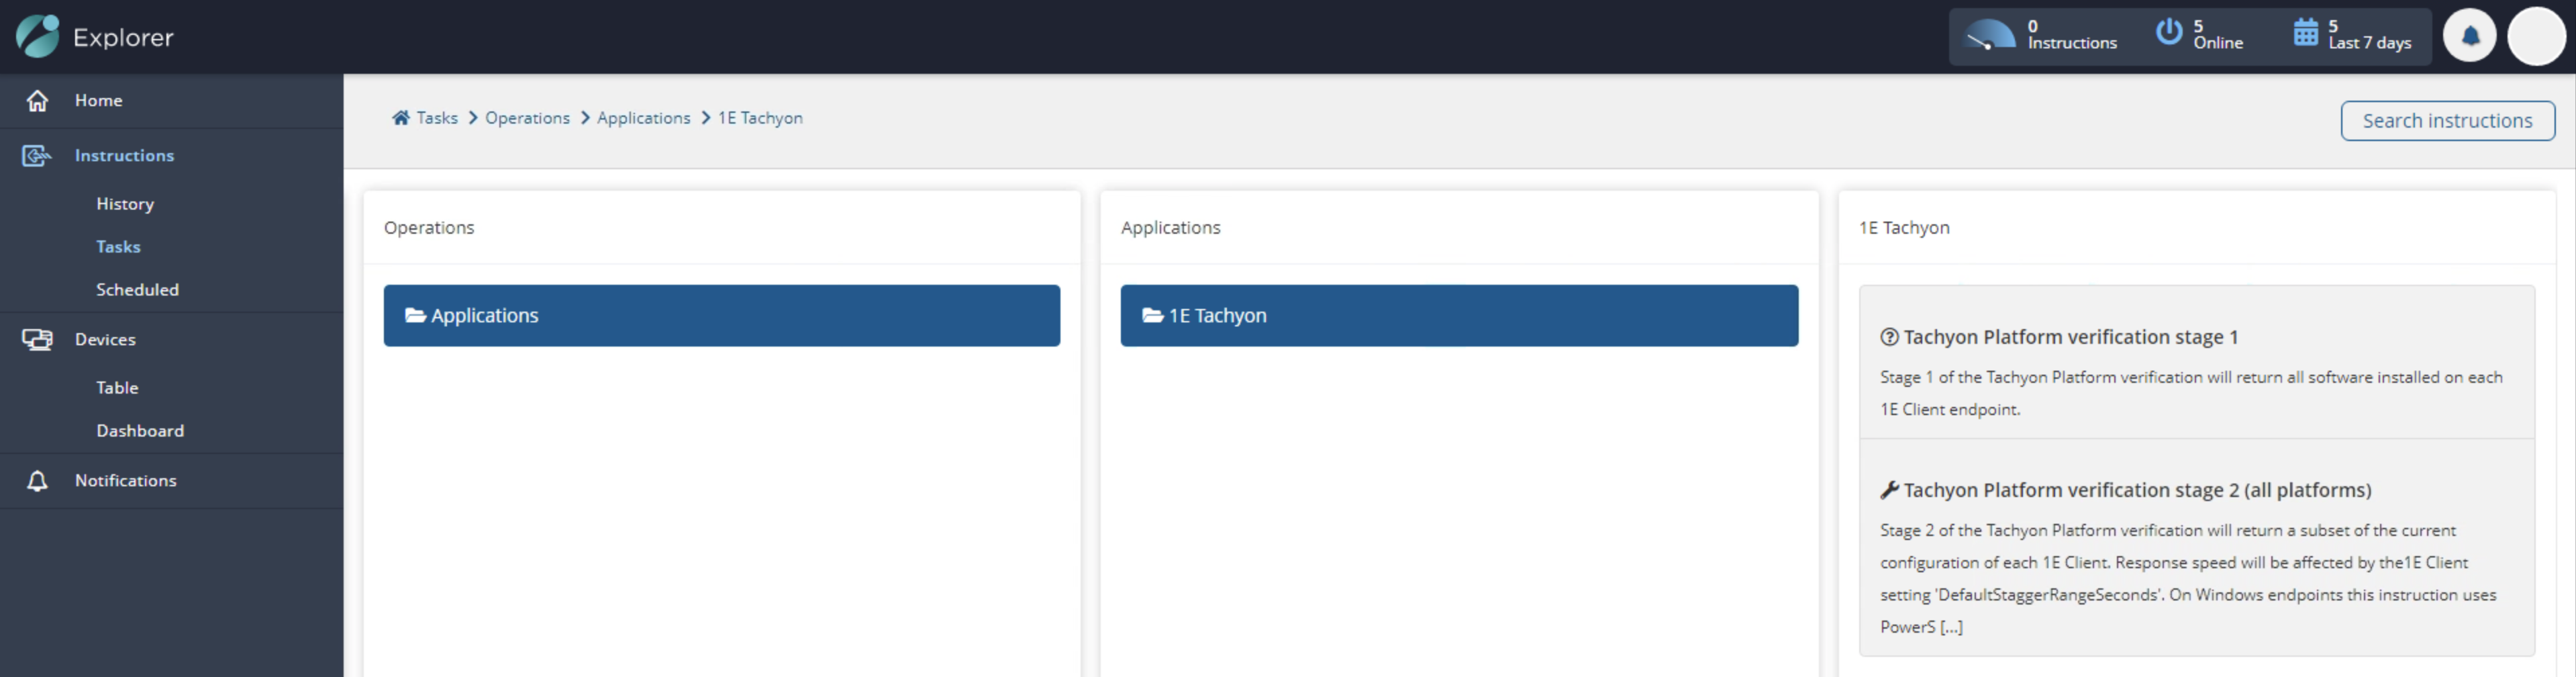The width and height of the screenshot is (2576, 677).
Task: Click folder icon on 1E Tachyon button
Action: [1152, 315]
